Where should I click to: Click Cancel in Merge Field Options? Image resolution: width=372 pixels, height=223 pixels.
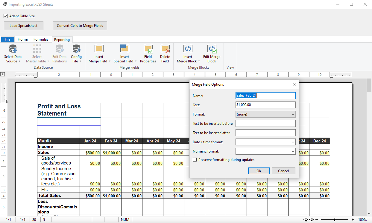(x=283, y=171)
